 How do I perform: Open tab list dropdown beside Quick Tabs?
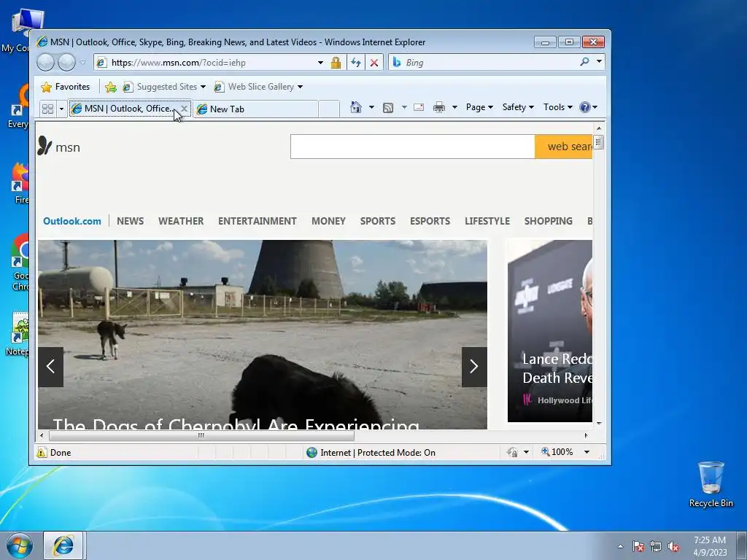[61, 109]
